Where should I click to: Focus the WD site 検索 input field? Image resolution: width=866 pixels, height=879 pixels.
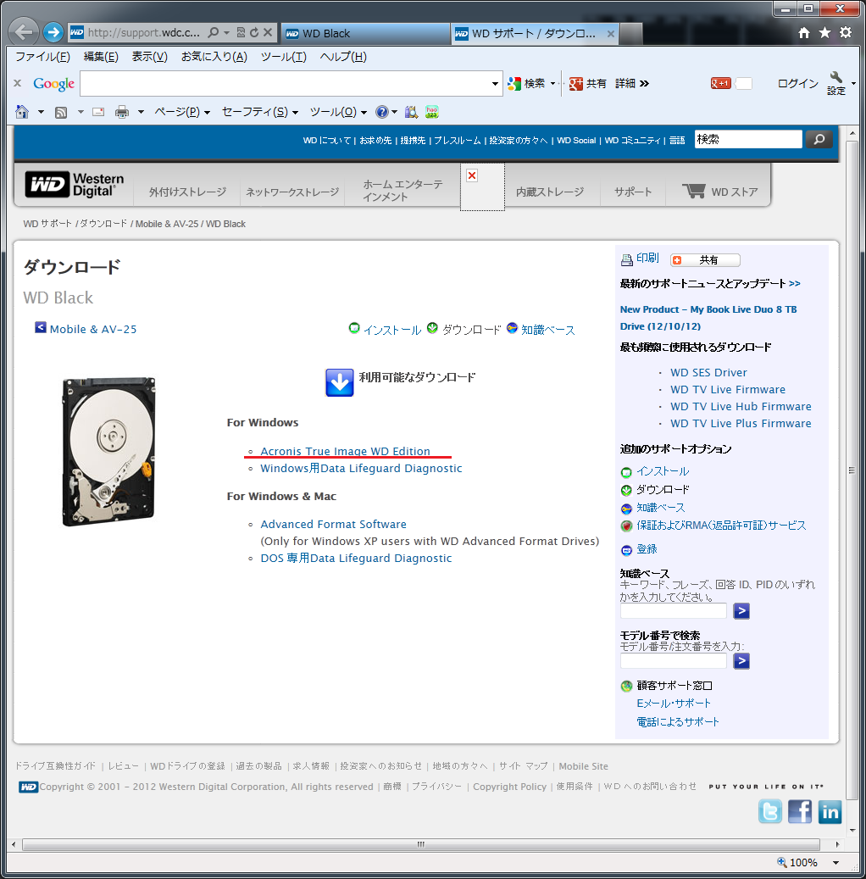748,139
